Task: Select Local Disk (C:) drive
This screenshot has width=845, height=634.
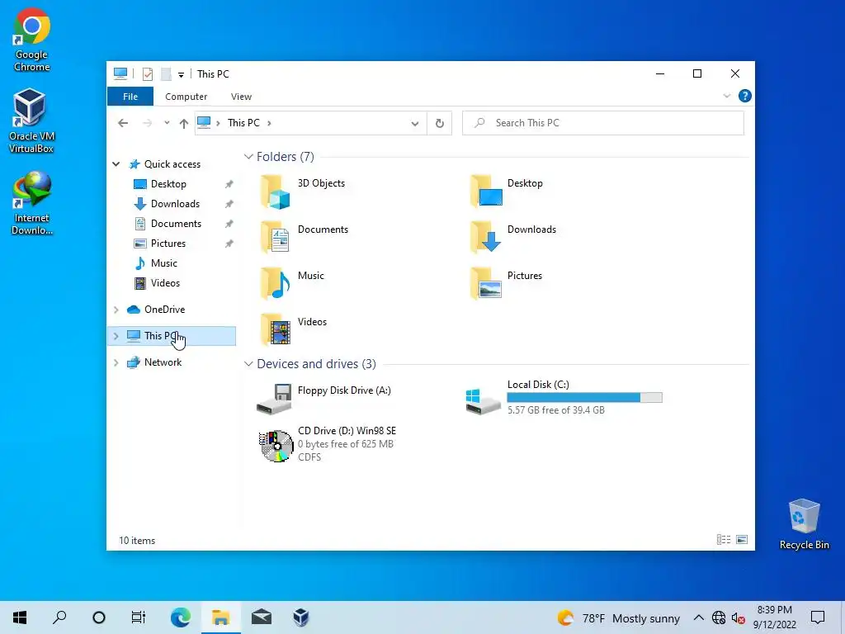Action: point(564,397)
